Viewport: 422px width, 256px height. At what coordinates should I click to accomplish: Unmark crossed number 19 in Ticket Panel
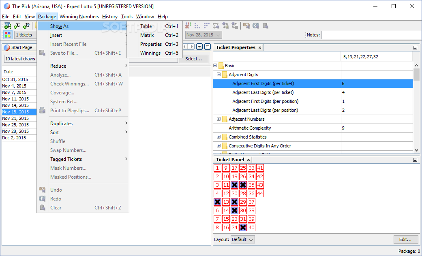234,185
